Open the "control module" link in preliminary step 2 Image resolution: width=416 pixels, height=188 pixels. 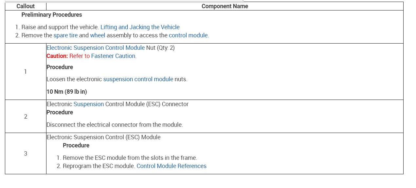click(x=188, y=35)
